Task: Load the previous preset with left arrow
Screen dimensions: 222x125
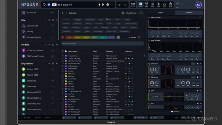Action: pos(100,5)
